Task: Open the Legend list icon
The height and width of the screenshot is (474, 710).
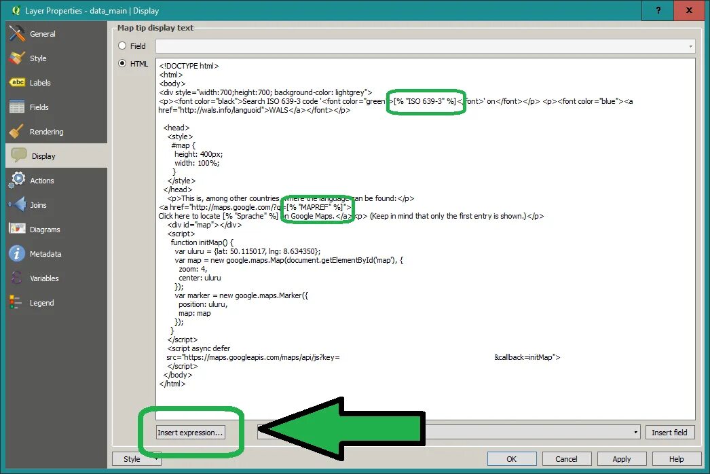Action: [x=16, y=302]
